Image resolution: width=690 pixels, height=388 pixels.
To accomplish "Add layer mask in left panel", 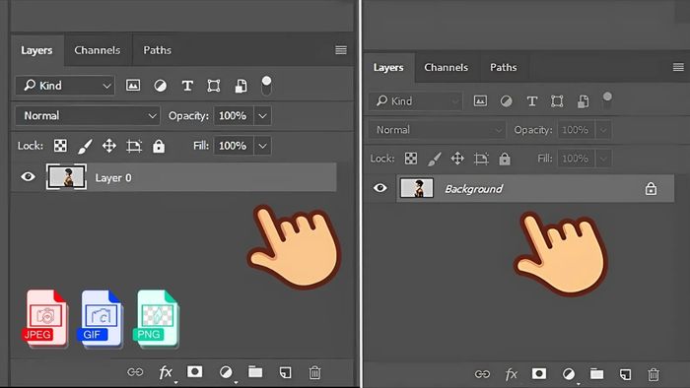I will point(195,372).
